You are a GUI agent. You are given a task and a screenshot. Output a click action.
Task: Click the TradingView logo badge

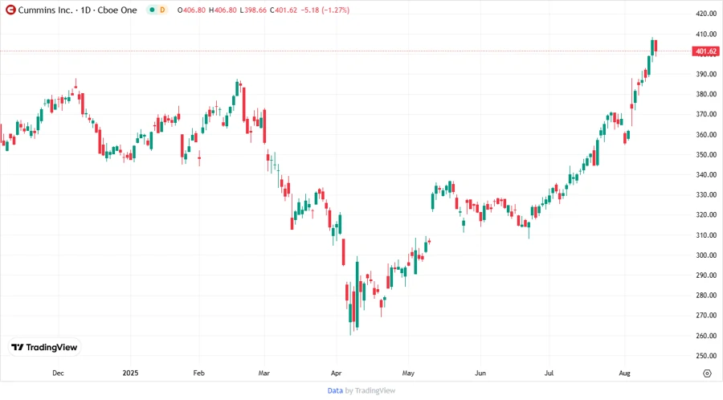click(44, 348)
